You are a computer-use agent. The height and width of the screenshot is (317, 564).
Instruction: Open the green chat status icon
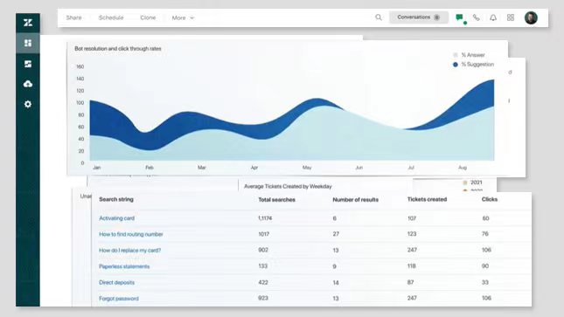pos(459,17)
